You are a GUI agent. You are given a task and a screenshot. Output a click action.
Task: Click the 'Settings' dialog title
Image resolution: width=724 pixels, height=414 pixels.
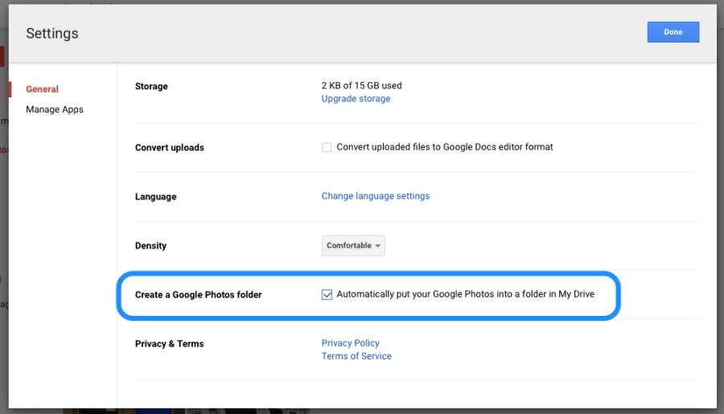pyautogui.click(x=52, y=33)
